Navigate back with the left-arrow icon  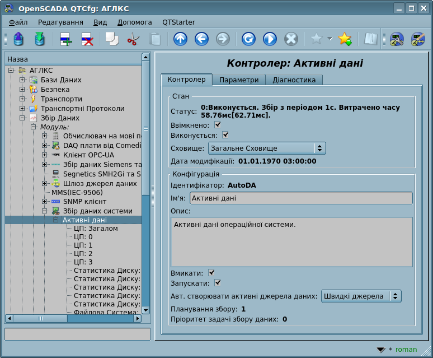click(201, 39)
